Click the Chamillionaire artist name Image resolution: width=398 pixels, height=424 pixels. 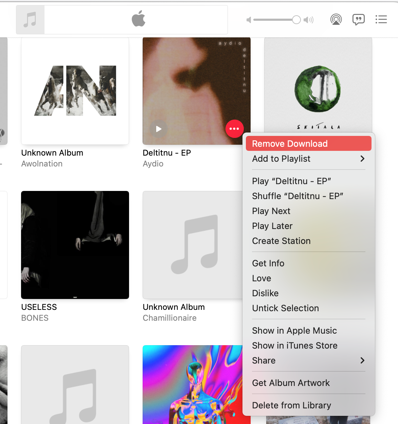(169, 318)
